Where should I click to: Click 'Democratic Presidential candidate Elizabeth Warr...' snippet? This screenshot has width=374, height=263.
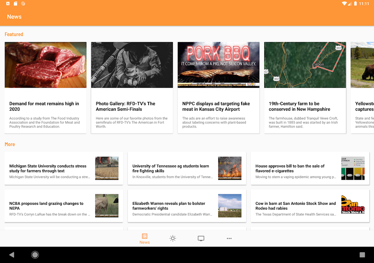tap(172, 215)
